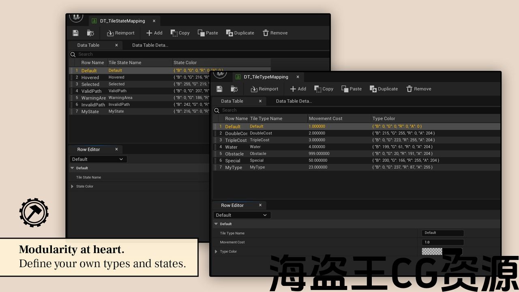Duplicate selected row in DT_TileTypeMapping
The image size is (519, 292).
(384, 89)
